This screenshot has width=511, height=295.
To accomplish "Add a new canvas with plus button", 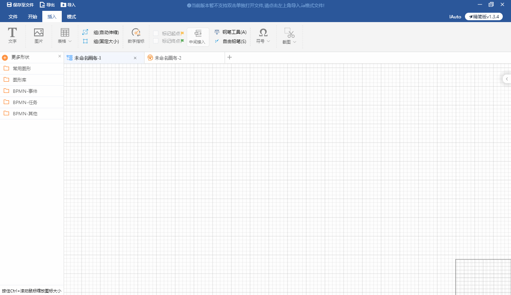I will click(230, 57).
